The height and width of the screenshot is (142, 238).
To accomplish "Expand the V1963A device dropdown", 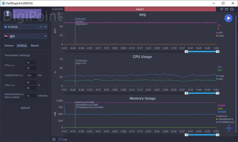I will (46, 27).
